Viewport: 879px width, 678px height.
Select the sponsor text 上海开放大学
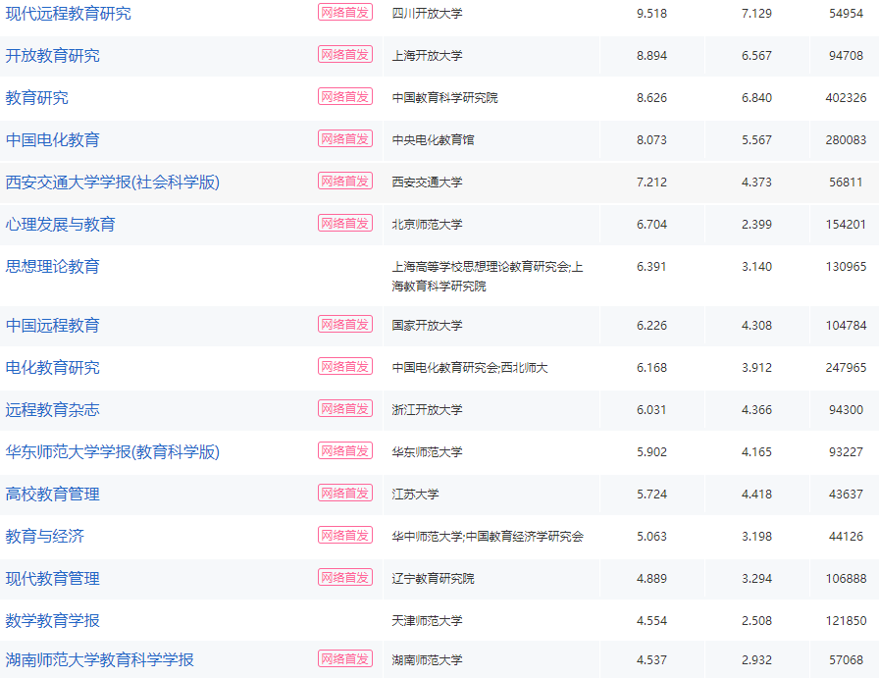coord(427,56)
